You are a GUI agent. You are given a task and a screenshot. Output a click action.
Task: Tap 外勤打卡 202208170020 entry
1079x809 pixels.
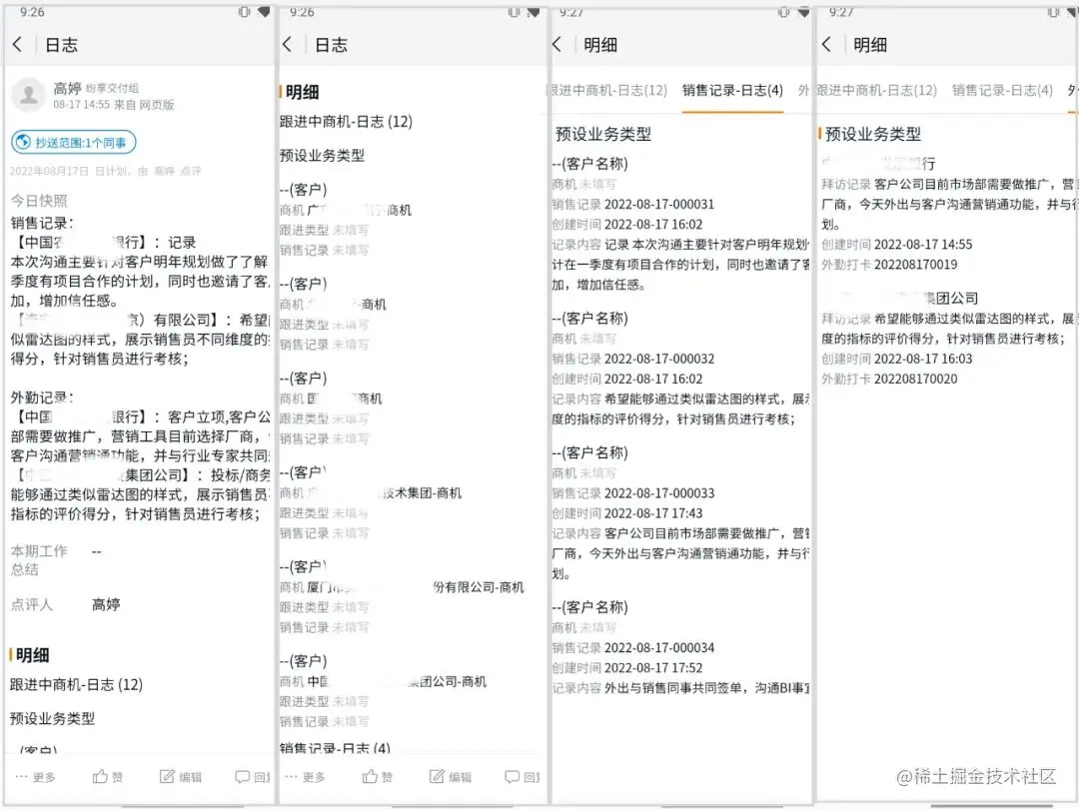(889, 380)
